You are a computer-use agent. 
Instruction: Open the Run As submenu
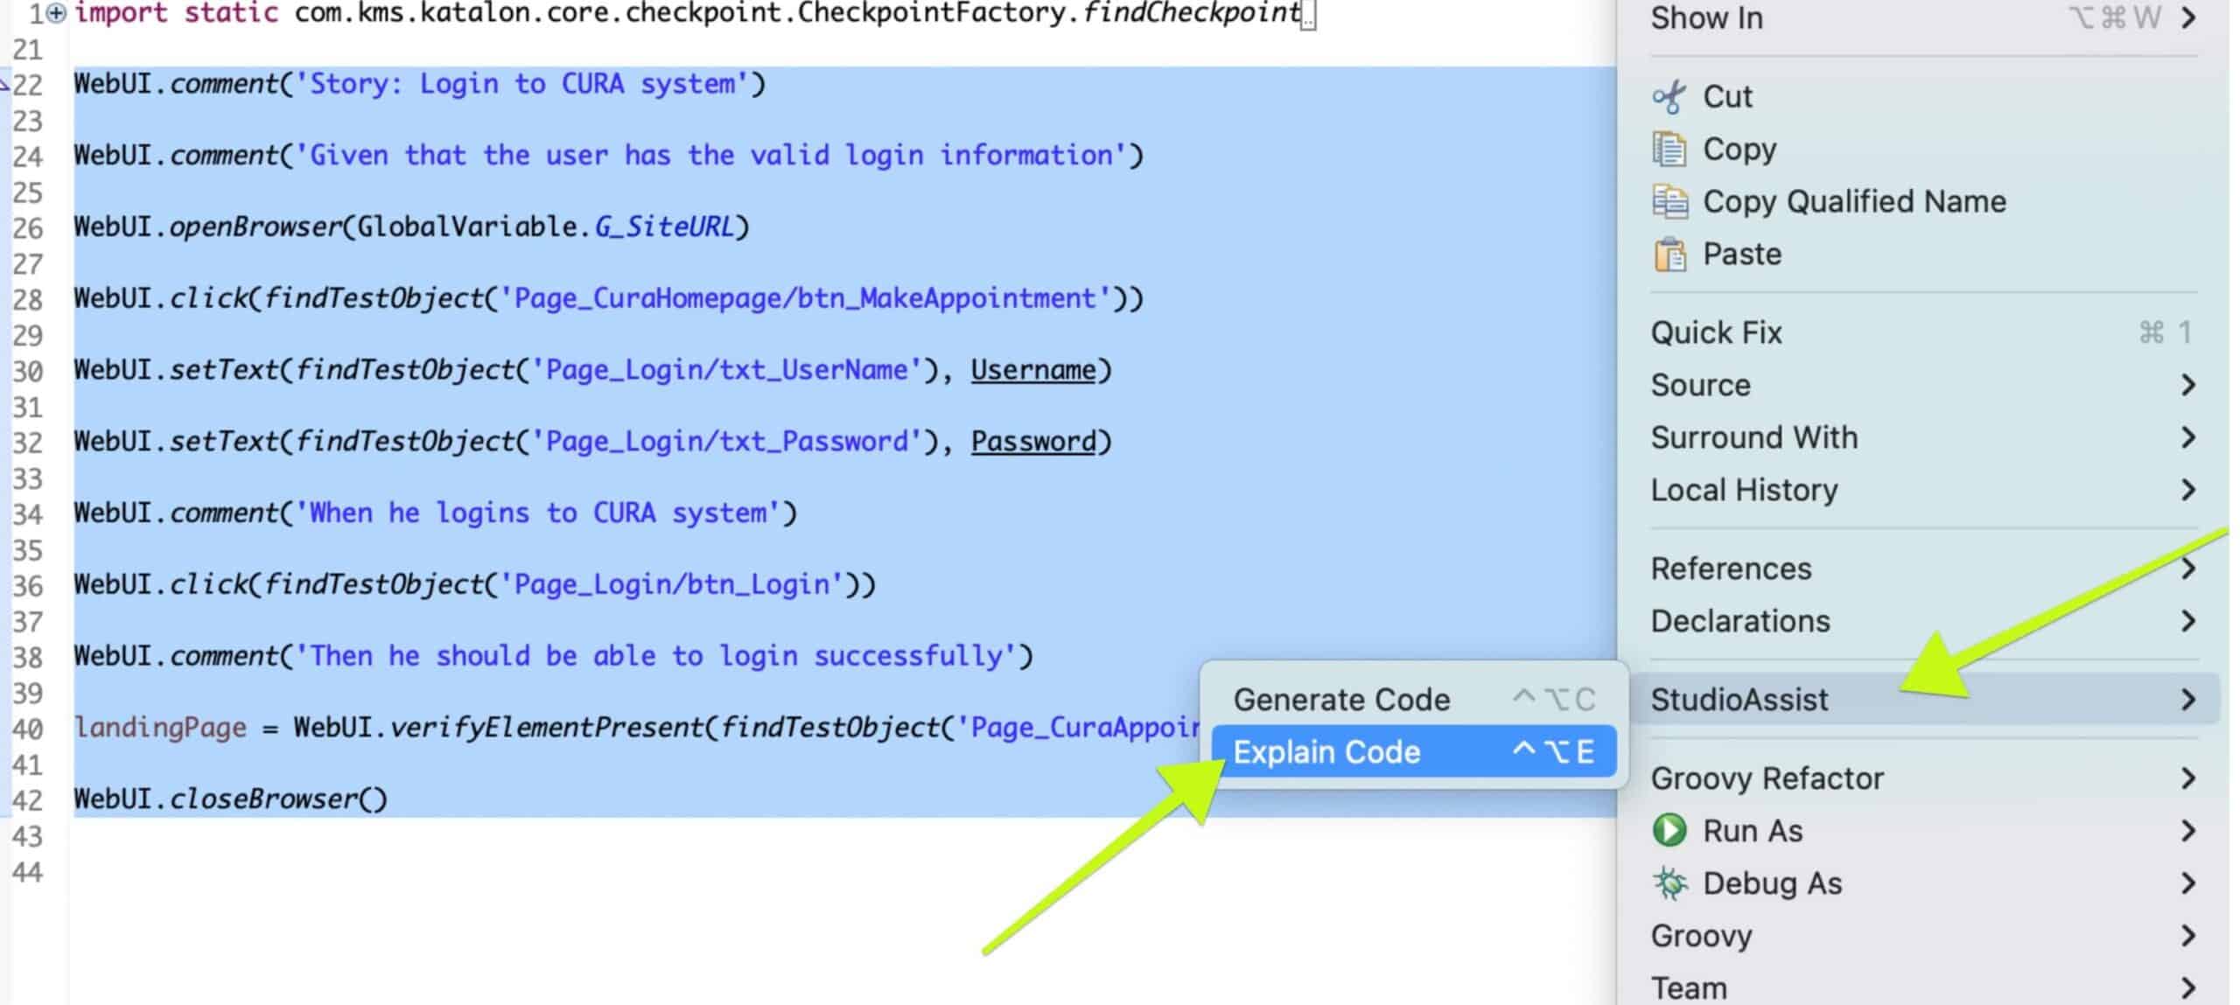1922,830
